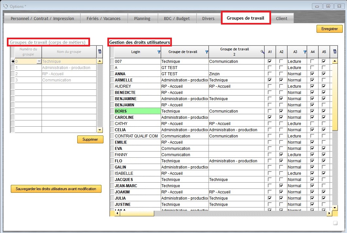The width and height of the screenshot is (347, 233).
Task: Open the BDC / Budget tab
Action: click(x=176, y=19)
